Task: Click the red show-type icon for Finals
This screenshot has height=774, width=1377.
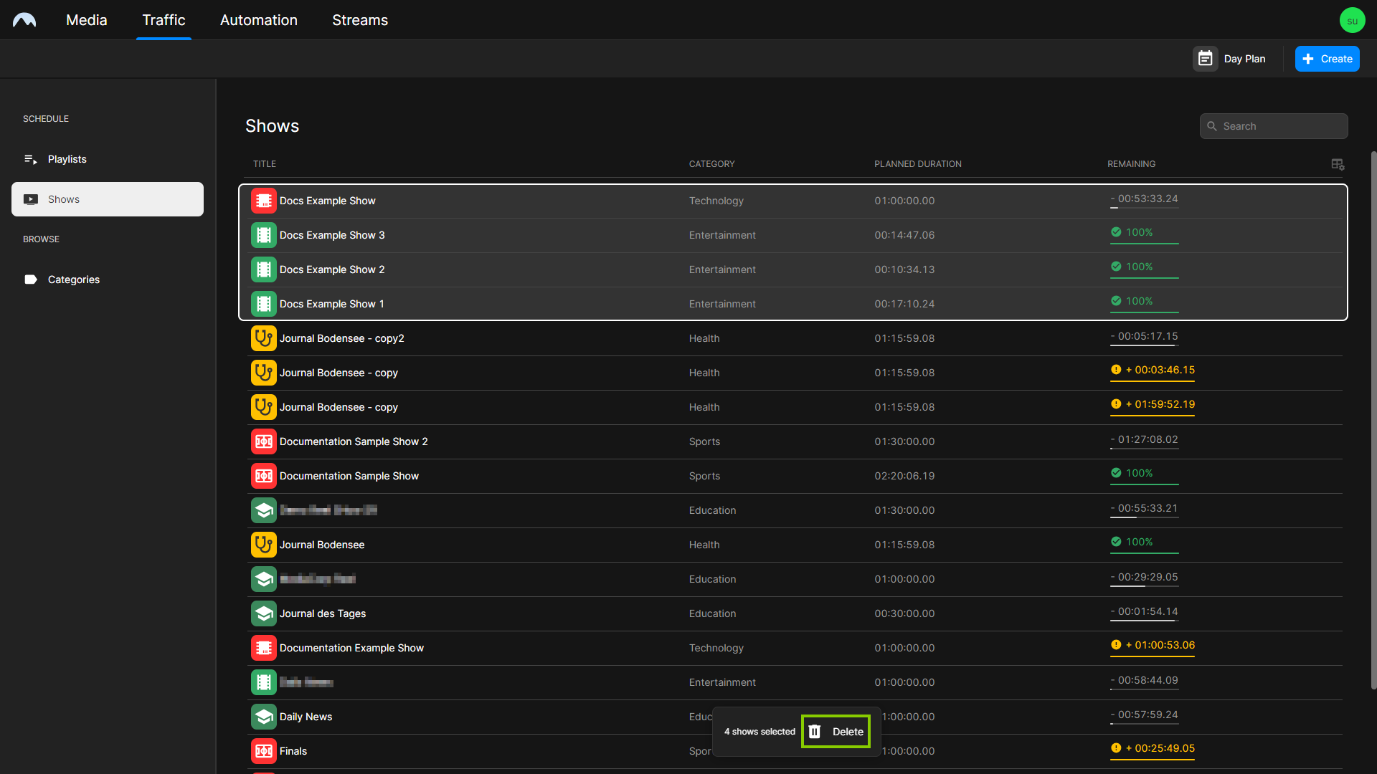Action: 265,750
